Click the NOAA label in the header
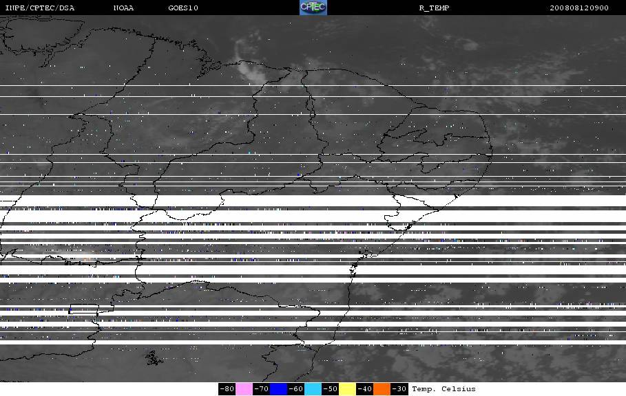 point(123,8)
